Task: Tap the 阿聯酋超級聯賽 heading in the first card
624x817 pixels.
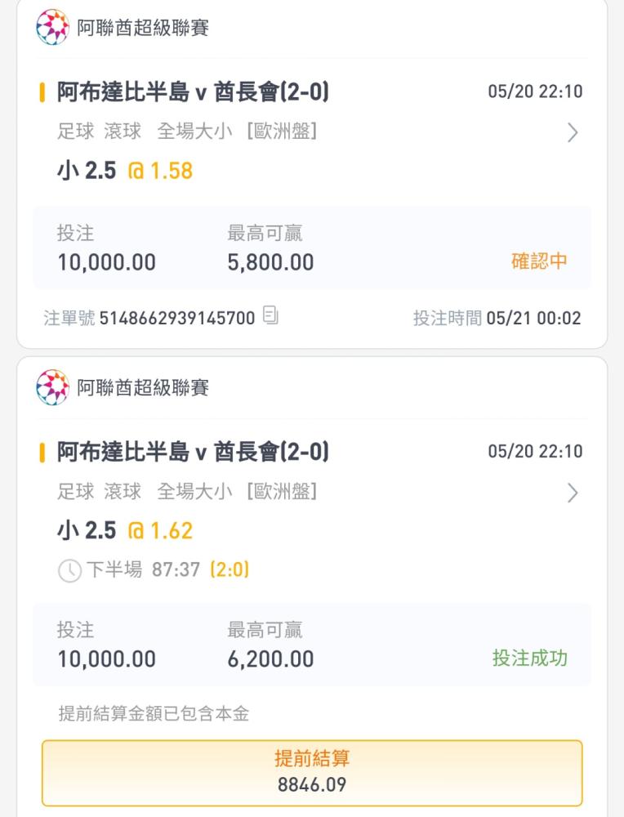Action: 143,28
